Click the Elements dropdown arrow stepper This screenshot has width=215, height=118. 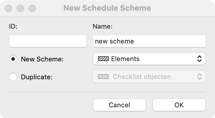199,59
